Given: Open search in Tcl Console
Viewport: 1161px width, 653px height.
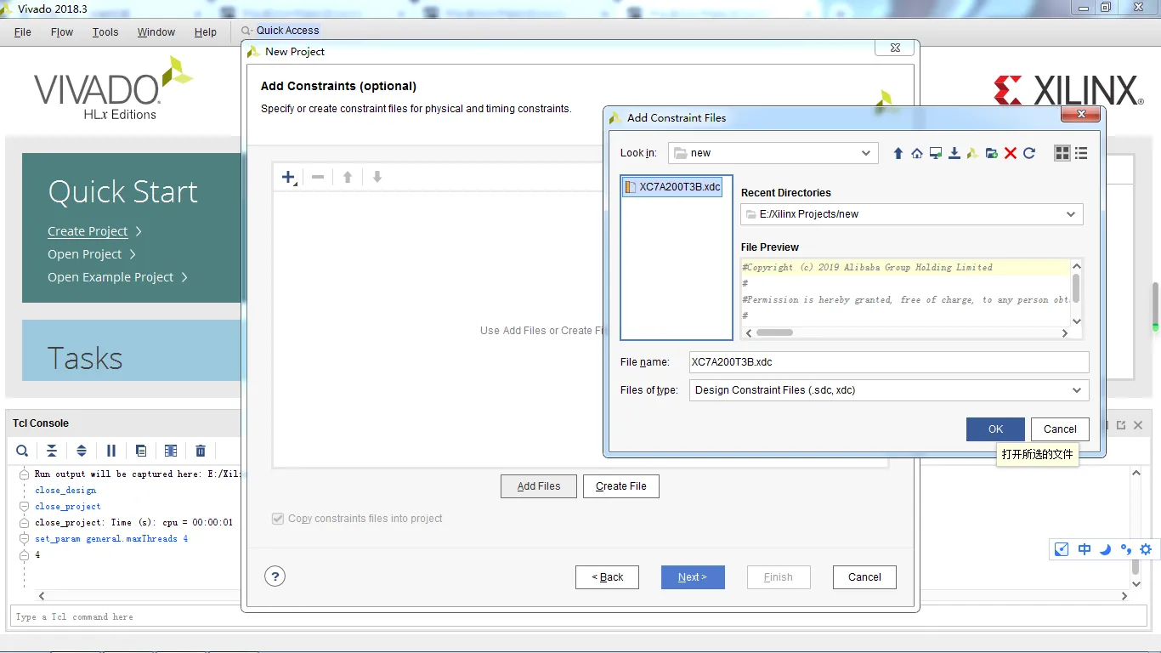Looking at the screenshot, I should click(x=22, y=451).
